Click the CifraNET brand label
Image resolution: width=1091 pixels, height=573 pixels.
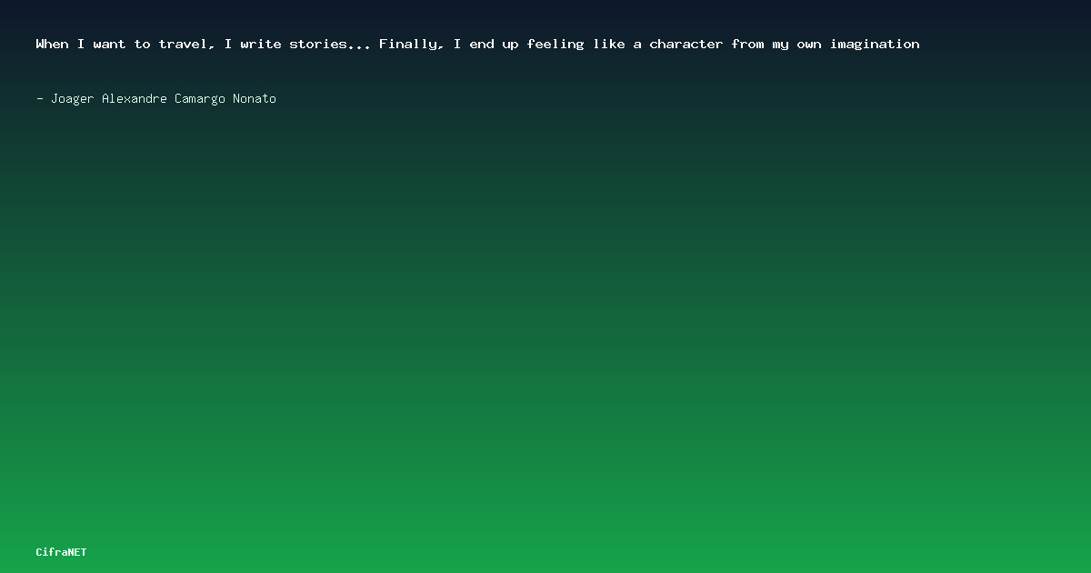point(62,552)
